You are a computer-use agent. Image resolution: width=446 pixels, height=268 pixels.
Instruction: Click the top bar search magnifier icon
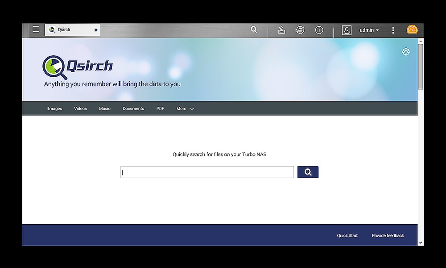[x=254, y=29]
